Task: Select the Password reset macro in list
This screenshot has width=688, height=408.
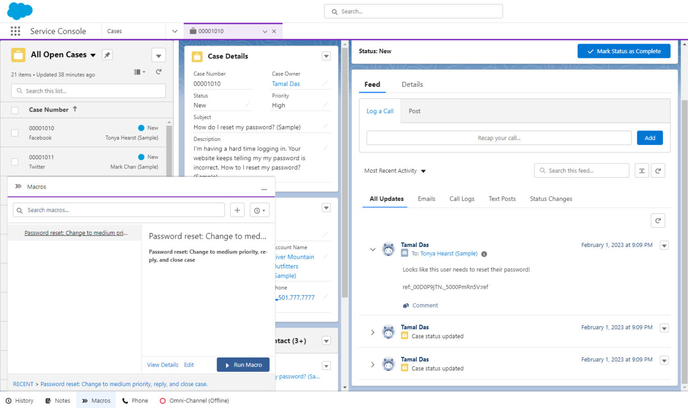Action: [x=76, y=233]
